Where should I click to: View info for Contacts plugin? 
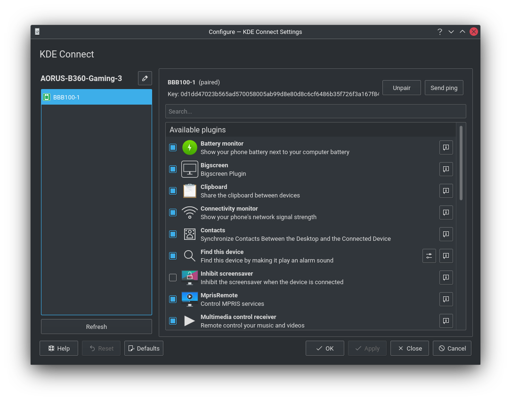(x=446, y=234)
